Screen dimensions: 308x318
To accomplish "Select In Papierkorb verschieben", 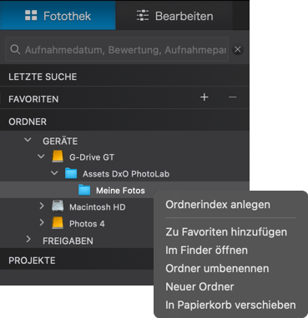I will (230, 305).
